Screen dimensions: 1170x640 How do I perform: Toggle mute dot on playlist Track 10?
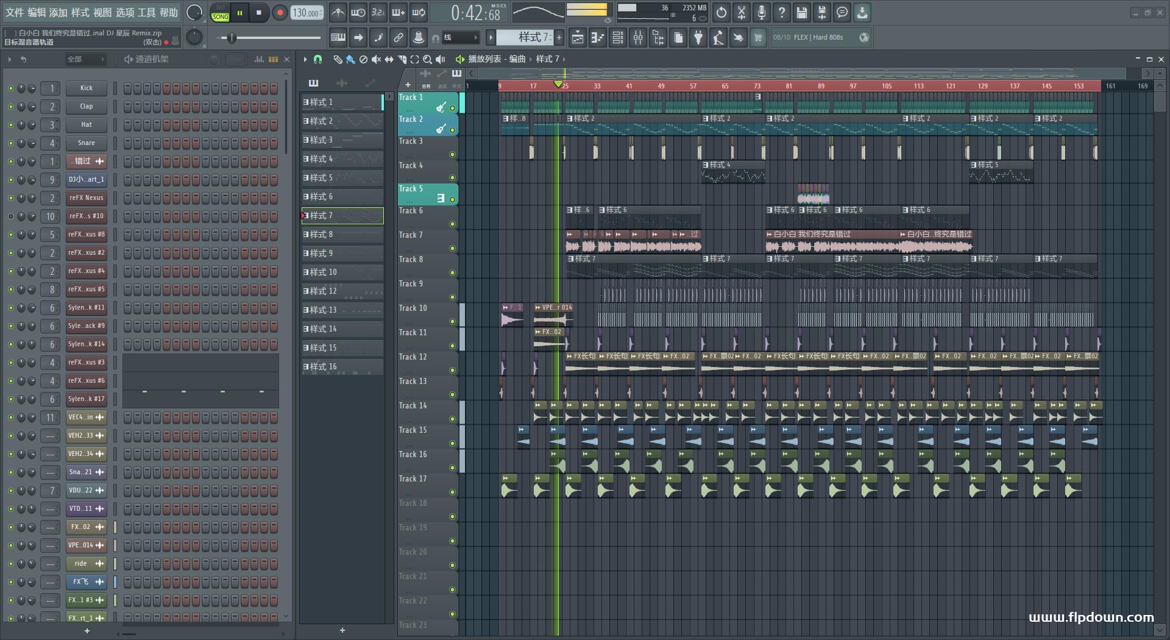pyautogui.click(x=452, y=321)
